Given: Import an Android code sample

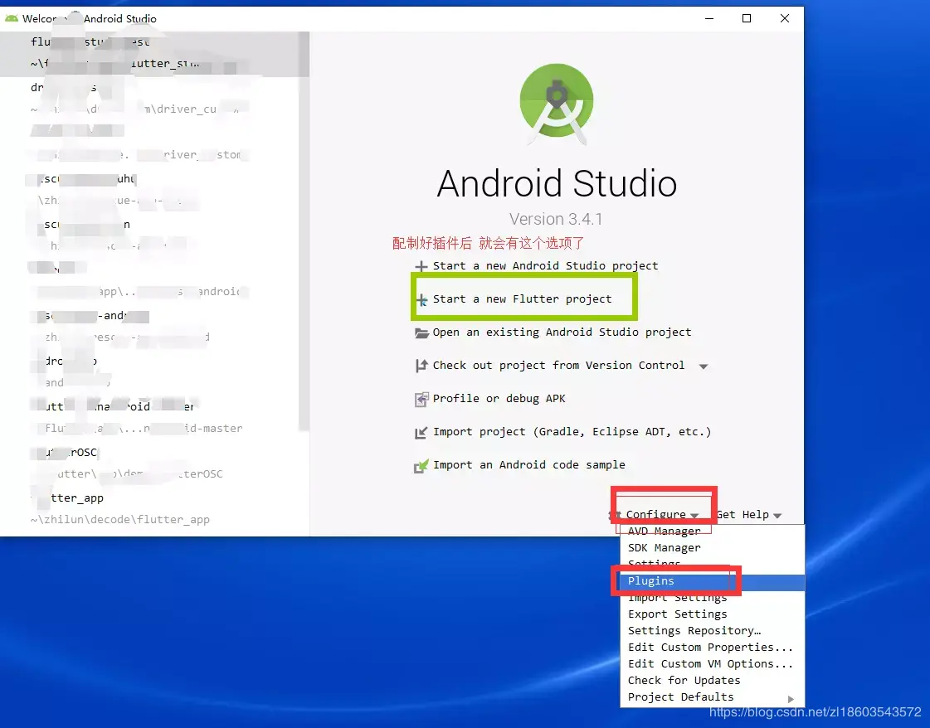Looking at the screenshot, I should 528,465.
